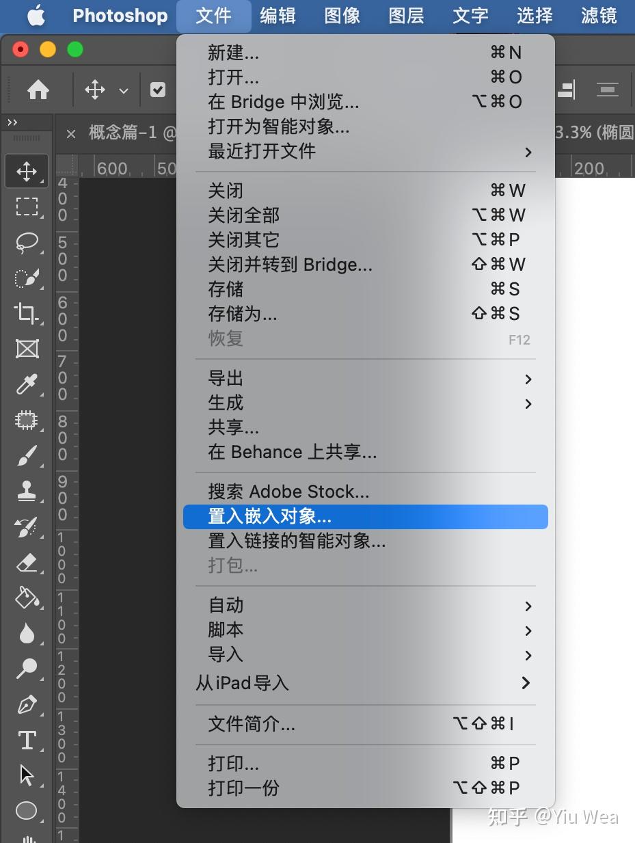Choose 打印一份 menu entry
The width and height of the screenshot is (635, 843).
click(366, 788)
